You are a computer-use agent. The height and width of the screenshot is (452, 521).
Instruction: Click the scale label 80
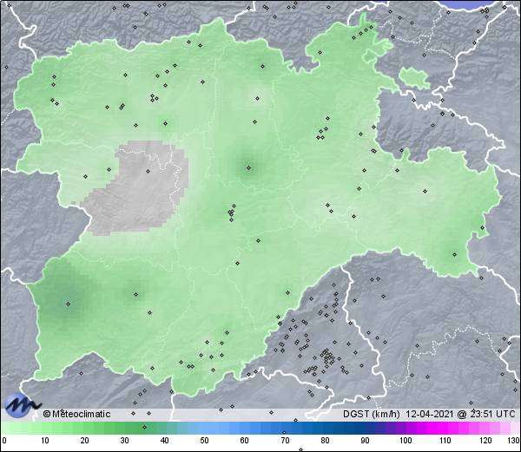[325, 441]
